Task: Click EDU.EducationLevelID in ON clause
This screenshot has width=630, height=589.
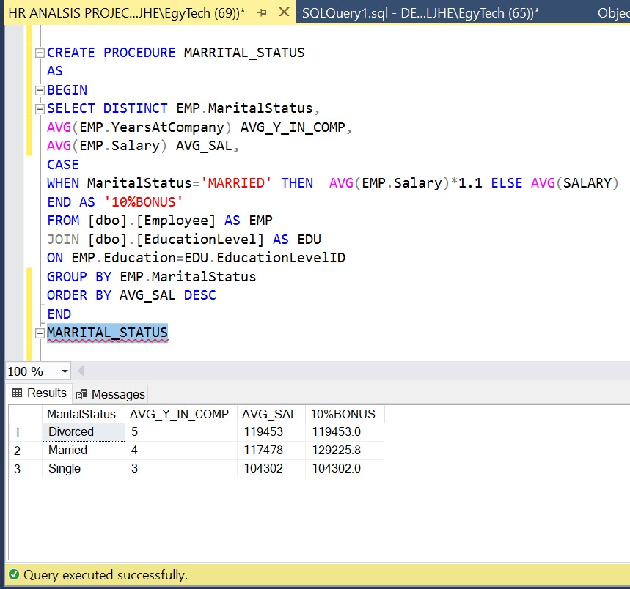Action: tap(265, 258)
